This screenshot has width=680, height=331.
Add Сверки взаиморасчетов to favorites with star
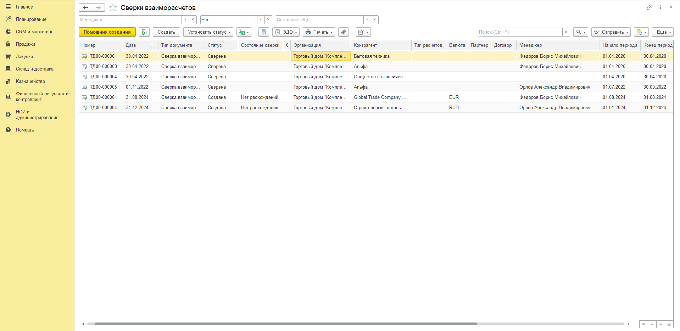click(113, 7)
